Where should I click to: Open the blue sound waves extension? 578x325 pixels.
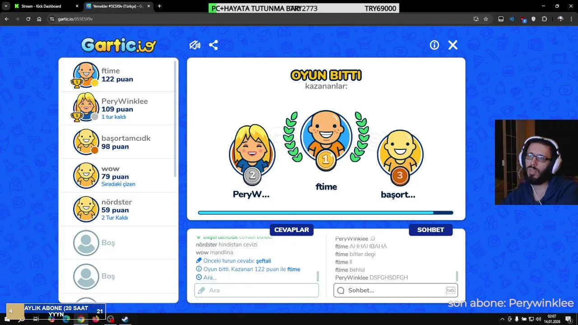(512, 19)
